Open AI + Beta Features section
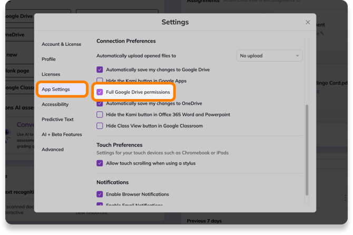353x235 pixels. (x=62, y=134)
